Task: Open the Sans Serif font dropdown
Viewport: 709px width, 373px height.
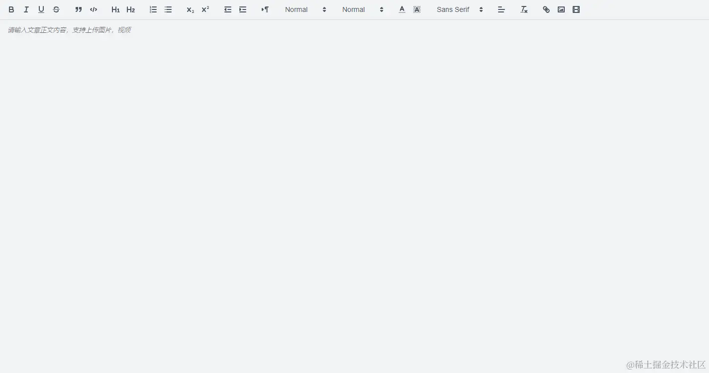Action: 460,9
